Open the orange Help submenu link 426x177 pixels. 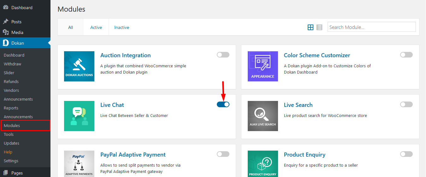[x=8, y=152]
